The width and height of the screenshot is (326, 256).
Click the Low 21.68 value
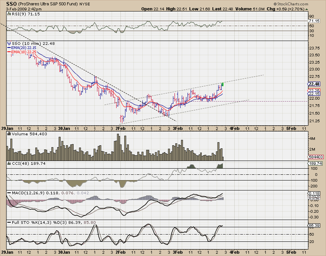click(x=199, y=9)
